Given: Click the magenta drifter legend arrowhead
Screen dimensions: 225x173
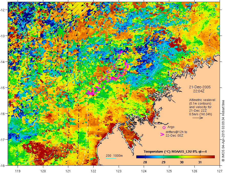Looking at the screenshot, I should coord(162,134).
